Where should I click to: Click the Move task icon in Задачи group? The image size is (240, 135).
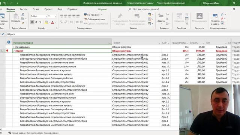click(x=150, y=19)
